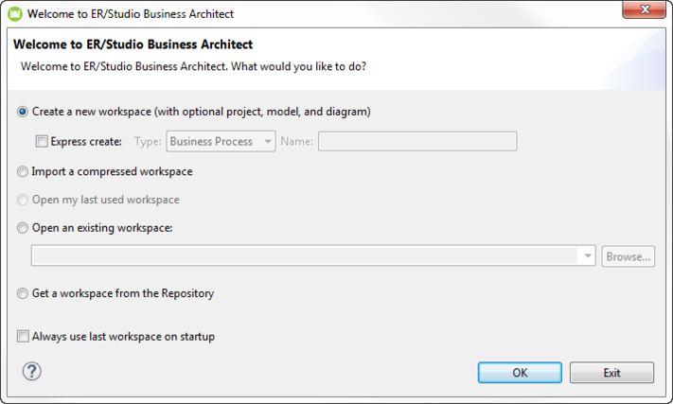This screenshot has width=673, height=404.
Task: Click the ER/Studio app icon in title bar
Action: tap(15, 14)
